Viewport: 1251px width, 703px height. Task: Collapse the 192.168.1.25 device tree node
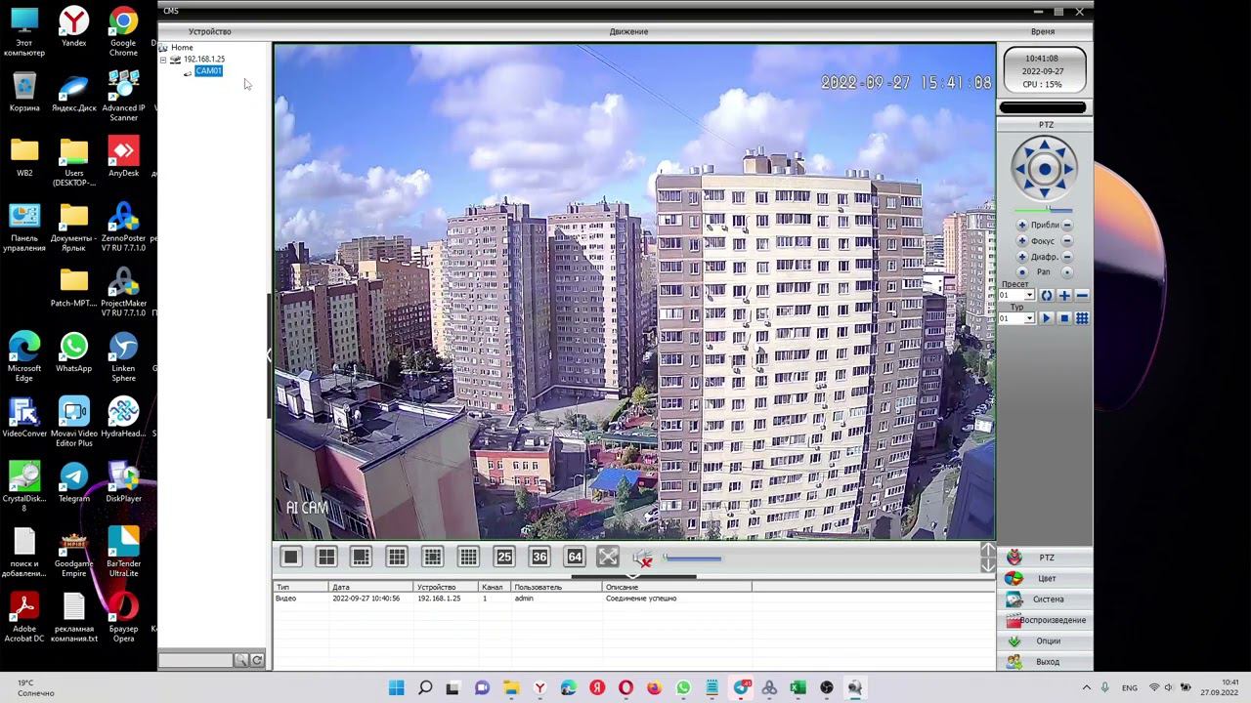click(163, 60)
